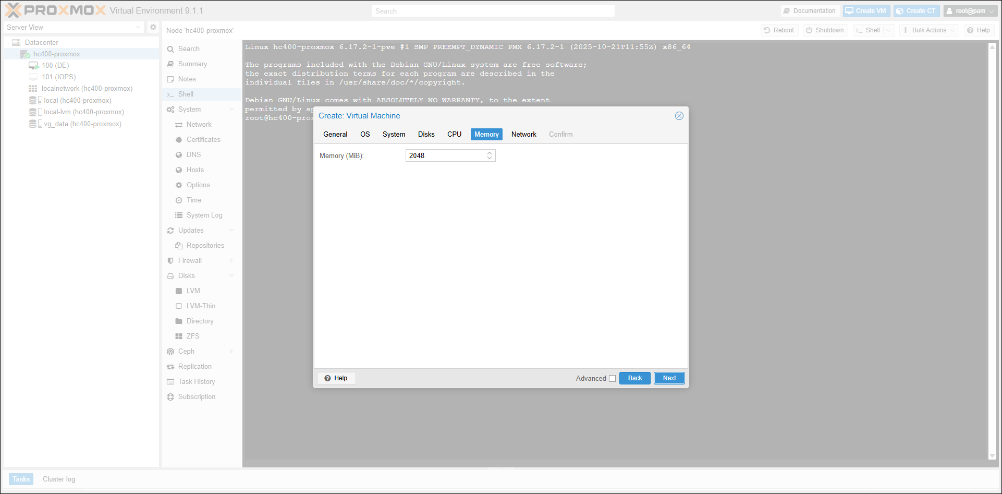Click the Back button
The height and width of the screenshot is (494, 1002).
pyautogui.click(x=635, y=378)
